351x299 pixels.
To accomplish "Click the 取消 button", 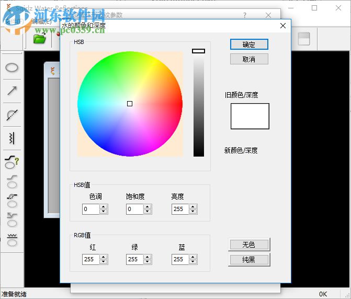I will pyautogui.click(x=249, y=59).
